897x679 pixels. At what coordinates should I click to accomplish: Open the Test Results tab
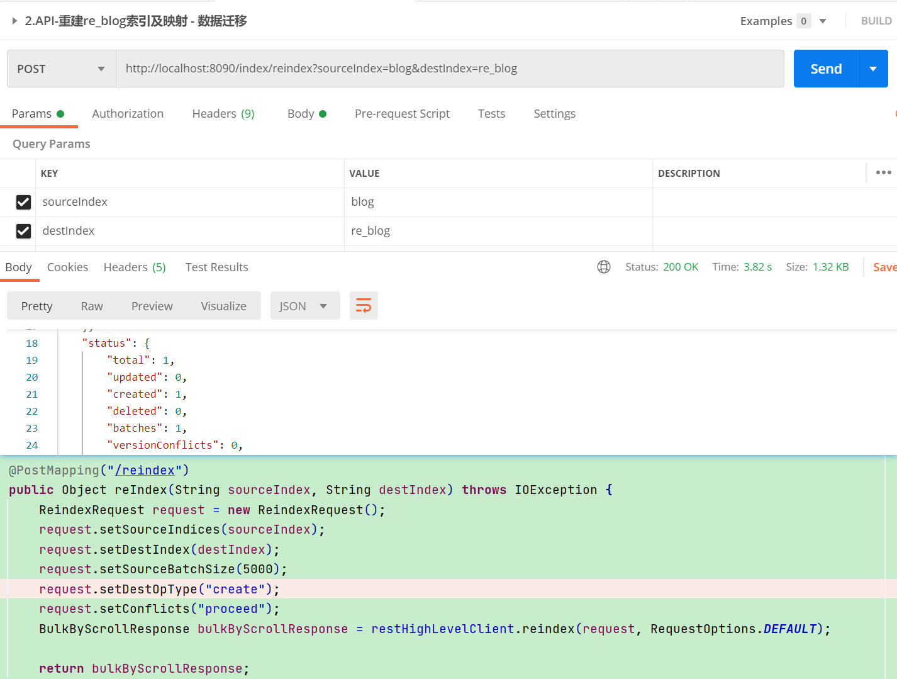216,267
